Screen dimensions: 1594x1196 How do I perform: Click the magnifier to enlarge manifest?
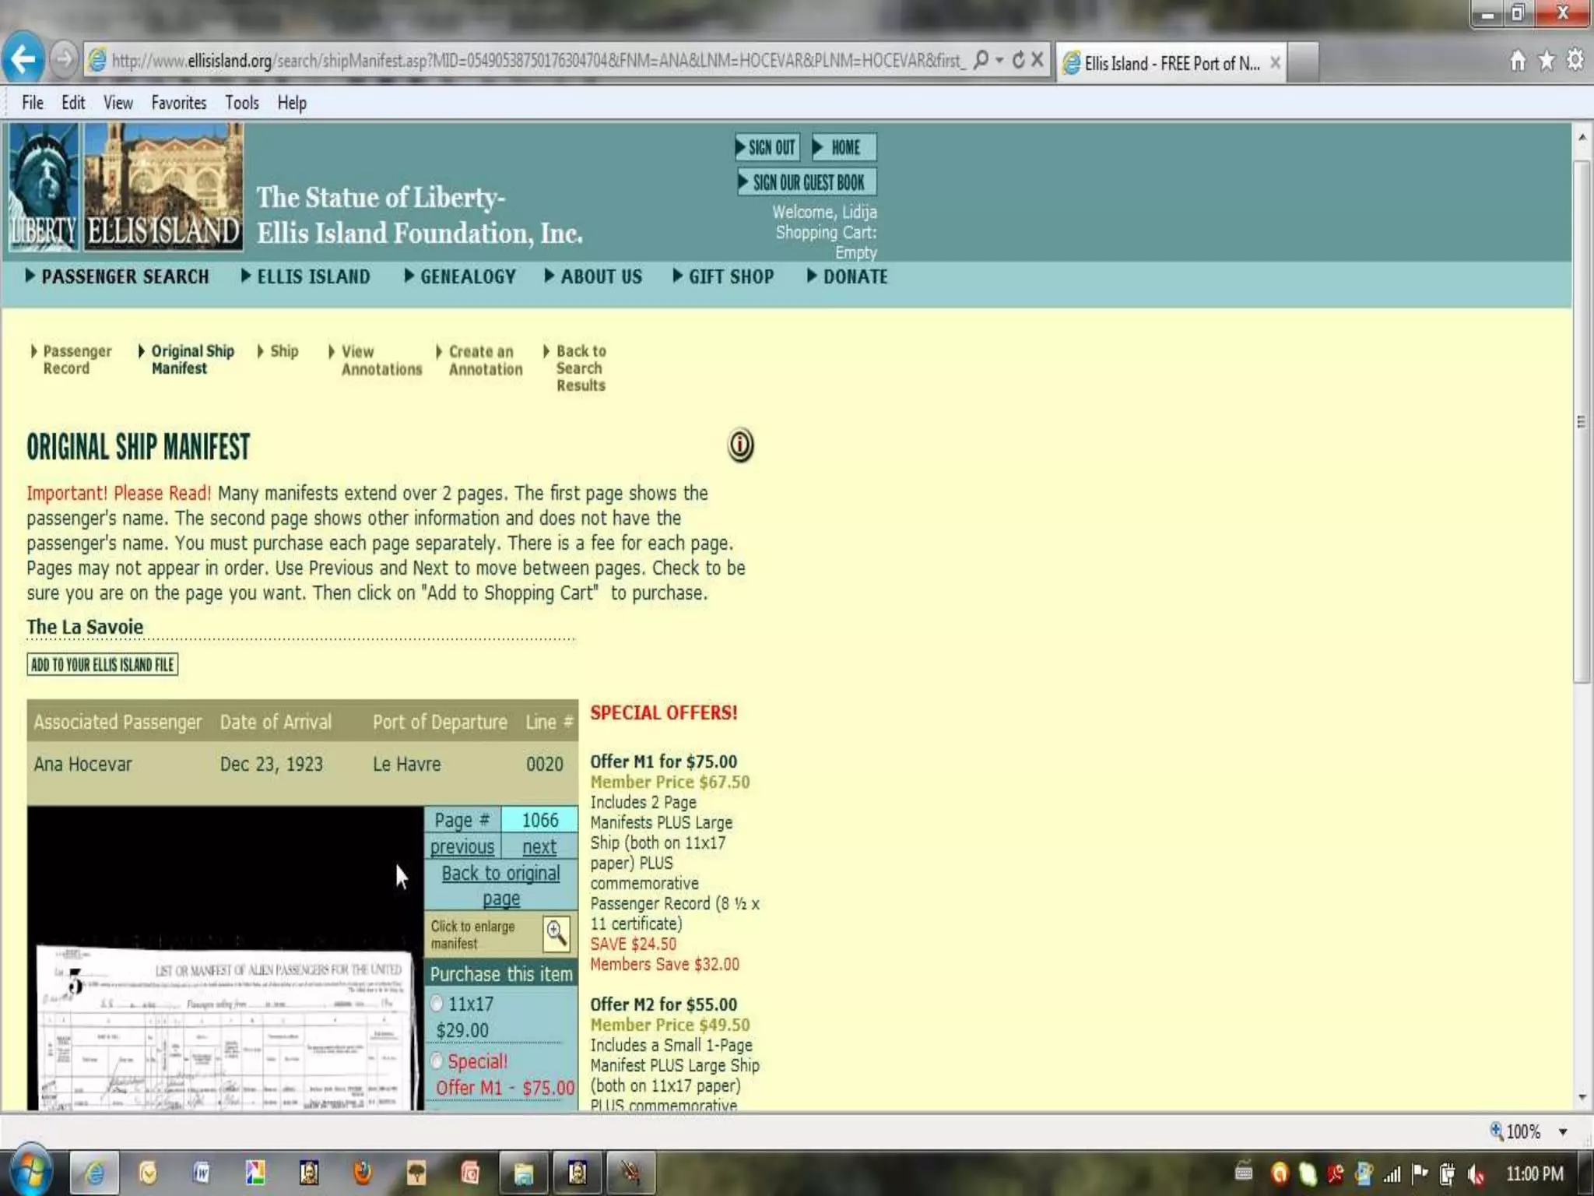556,933
